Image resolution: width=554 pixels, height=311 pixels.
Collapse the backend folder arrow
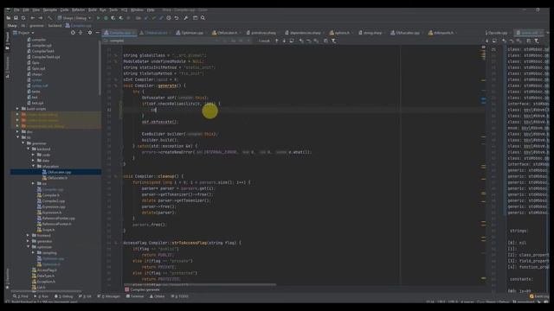click(29, 149)
